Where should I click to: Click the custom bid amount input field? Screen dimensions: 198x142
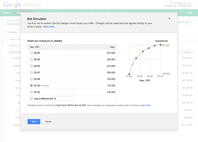point(64,99)
